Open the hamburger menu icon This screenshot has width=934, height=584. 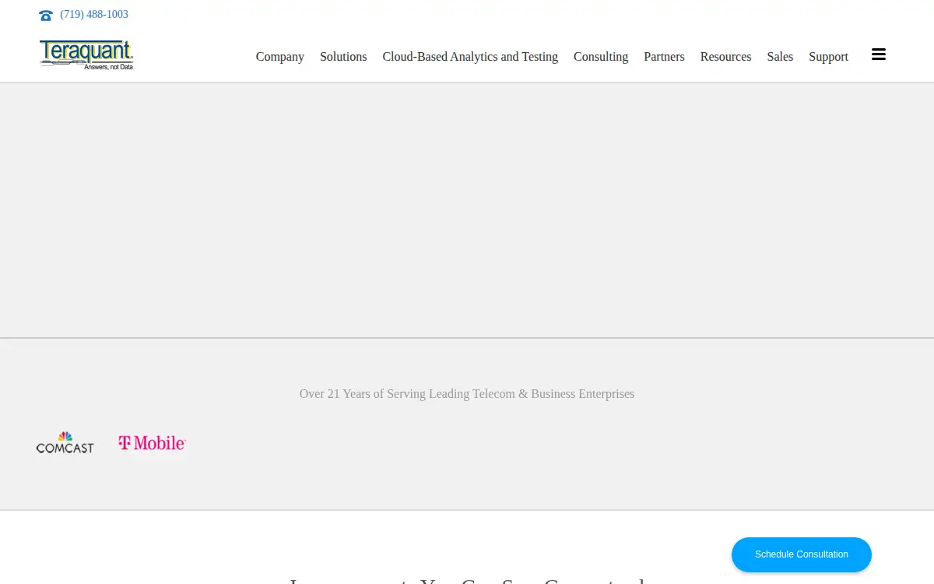pos(879,55)
